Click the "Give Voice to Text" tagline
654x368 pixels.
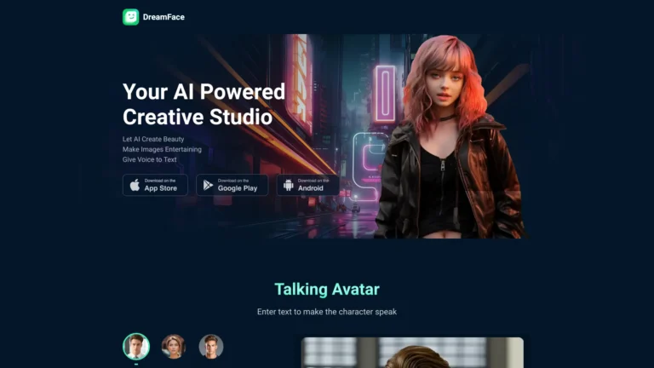(x=150, y=159)
